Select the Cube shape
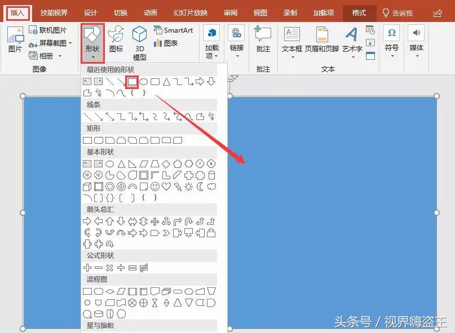This screenshot has width=455, height=333. click(x=87, y=187)
